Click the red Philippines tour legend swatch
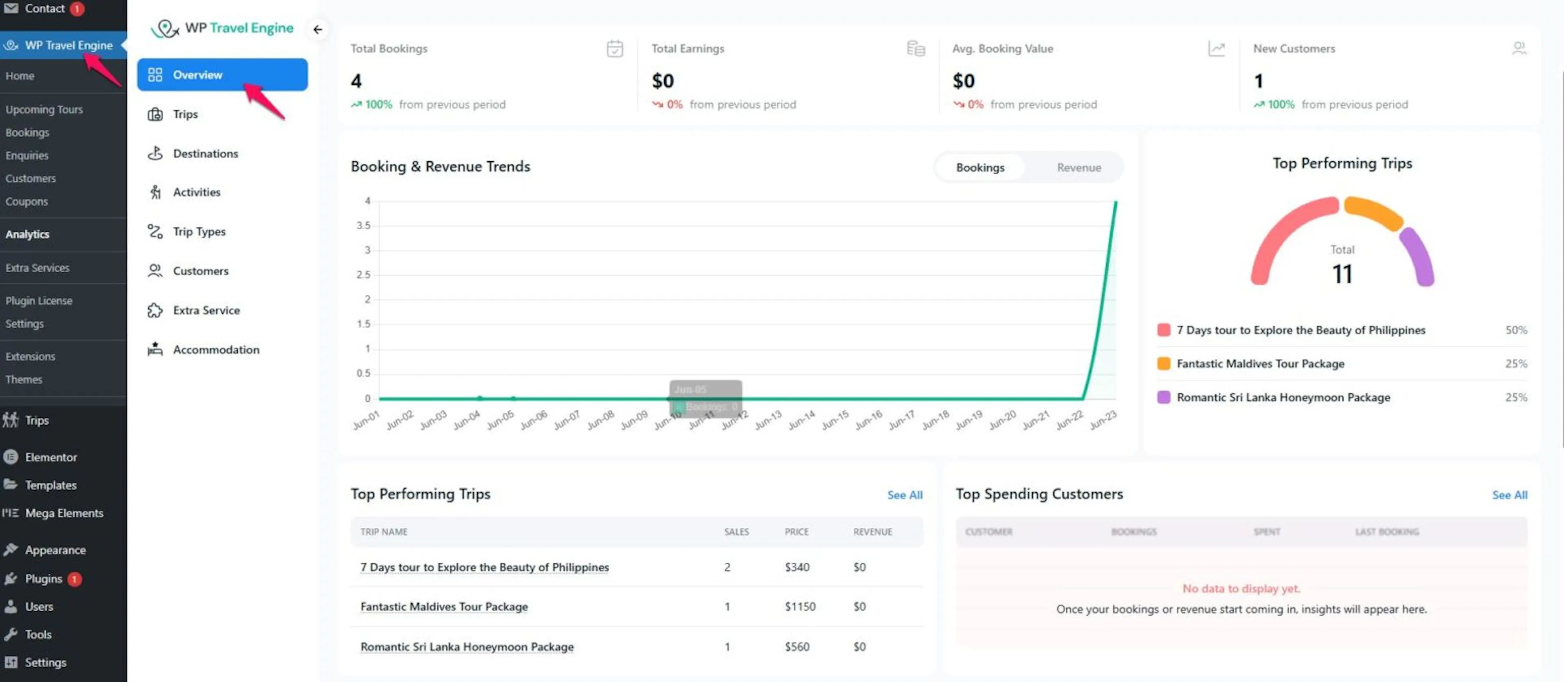The image size is (1564, 682). coord(1163,330)
